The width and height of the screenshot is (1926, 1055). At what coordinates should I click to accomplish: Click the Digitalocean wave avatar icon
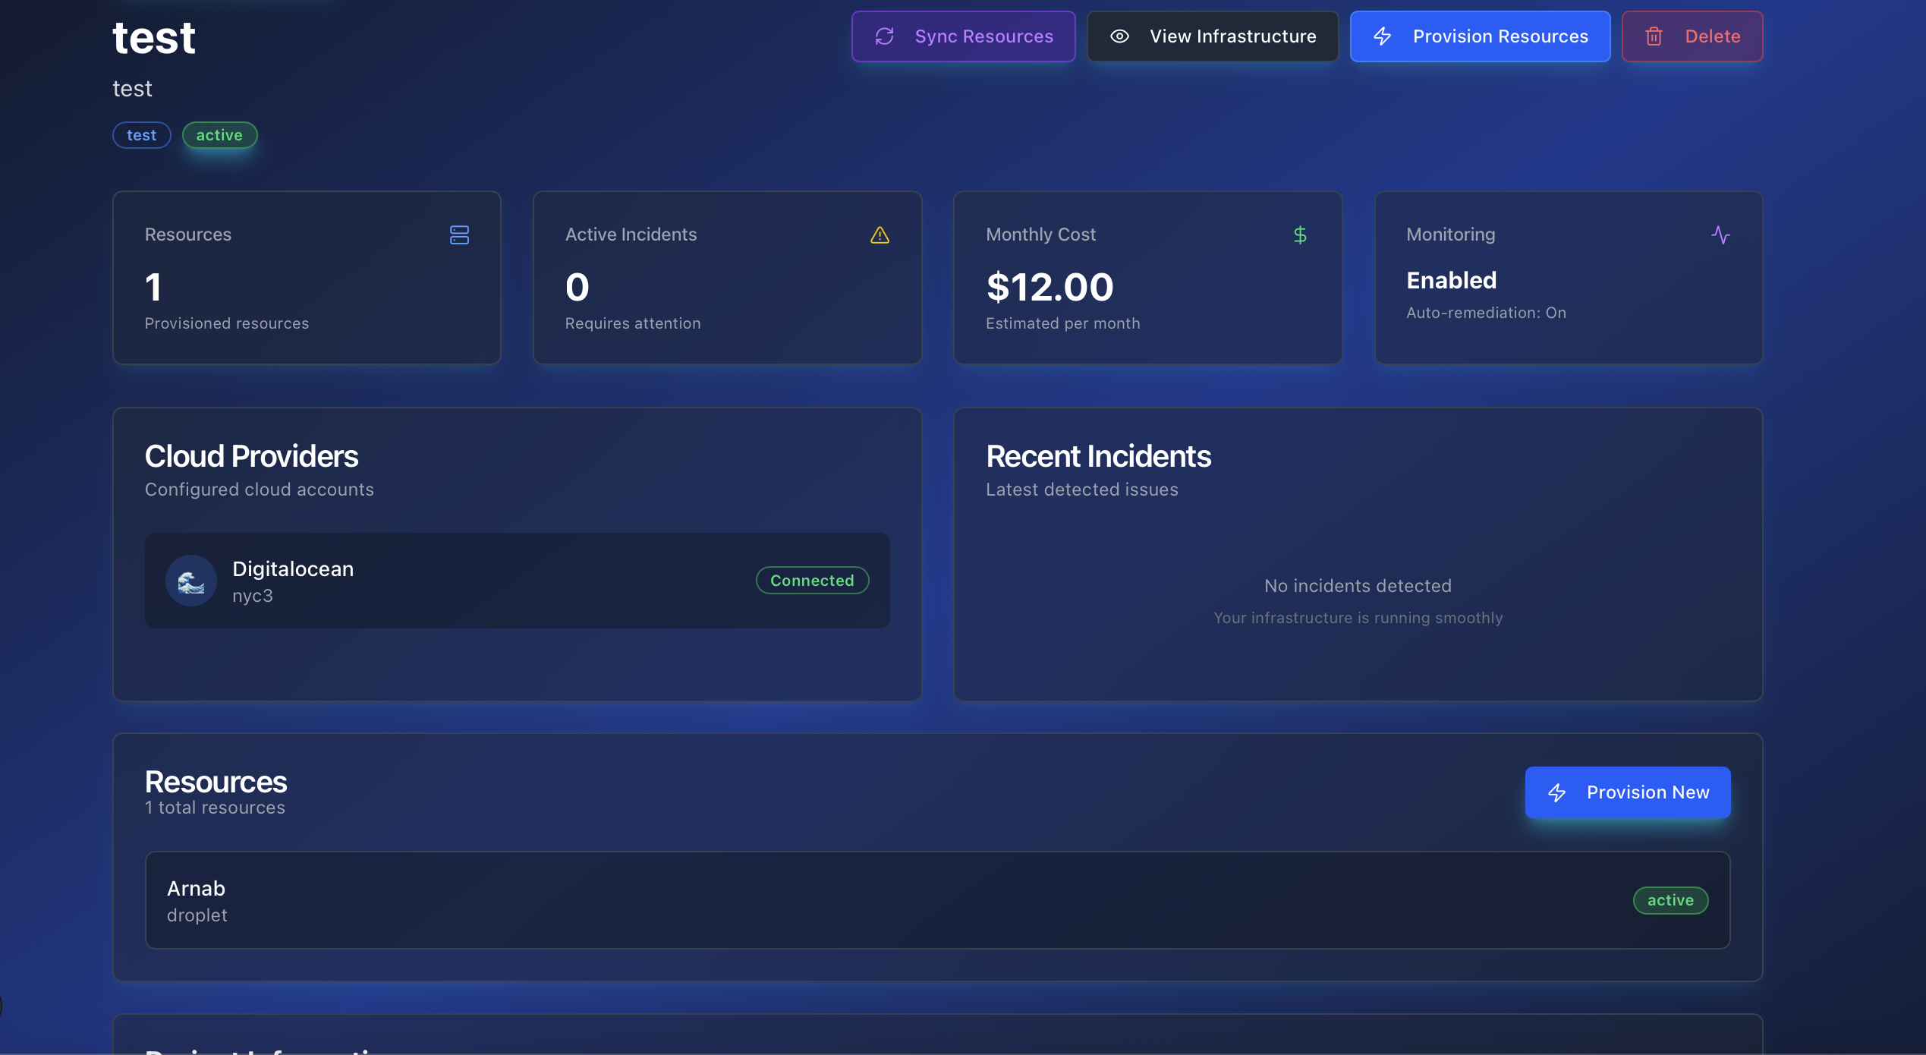[x=191, y=581]
